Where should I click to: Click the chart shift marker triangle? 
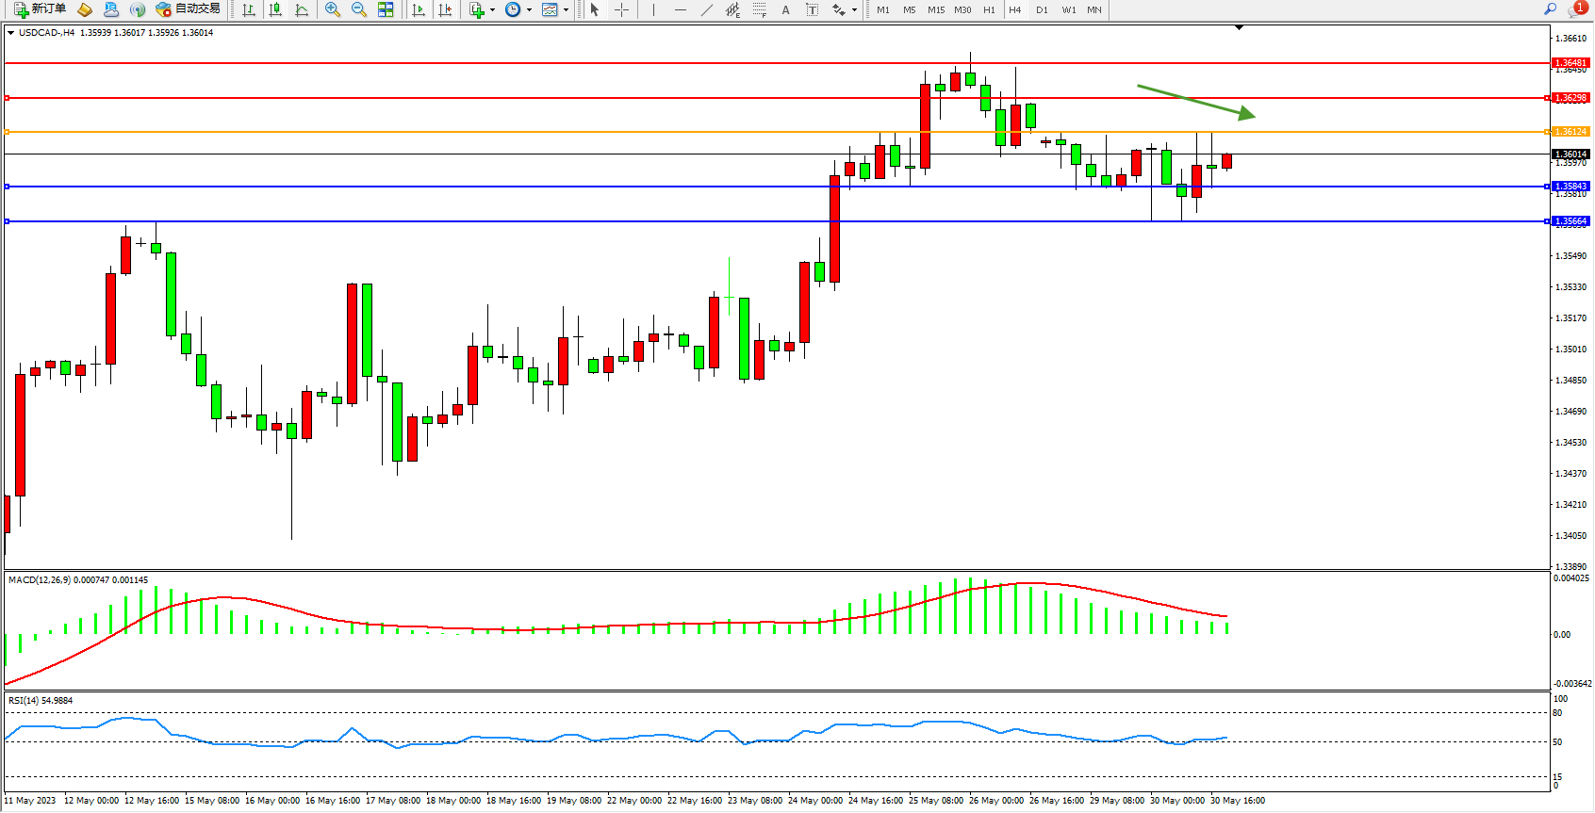1239,27
